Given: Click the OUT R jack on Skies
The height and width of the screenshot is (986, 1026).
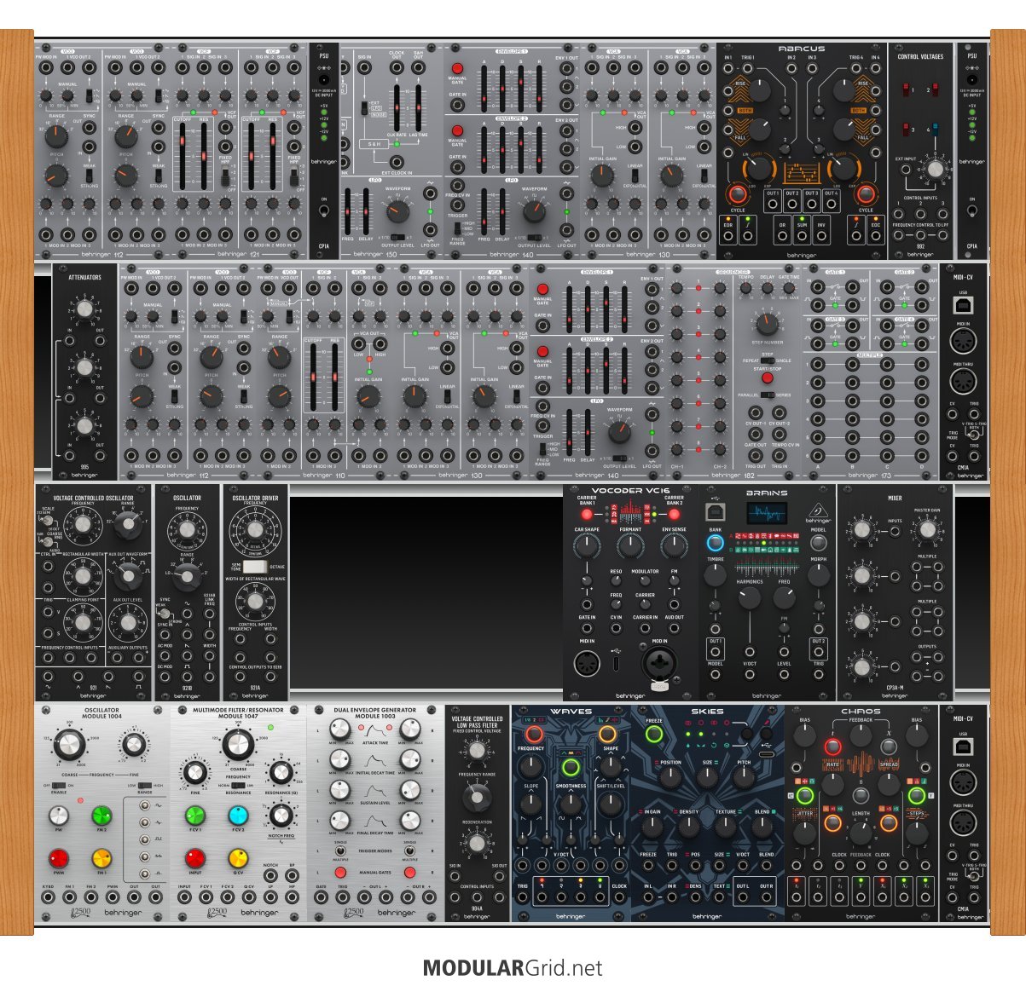Looking at the screenshot, I should [767, 897].
